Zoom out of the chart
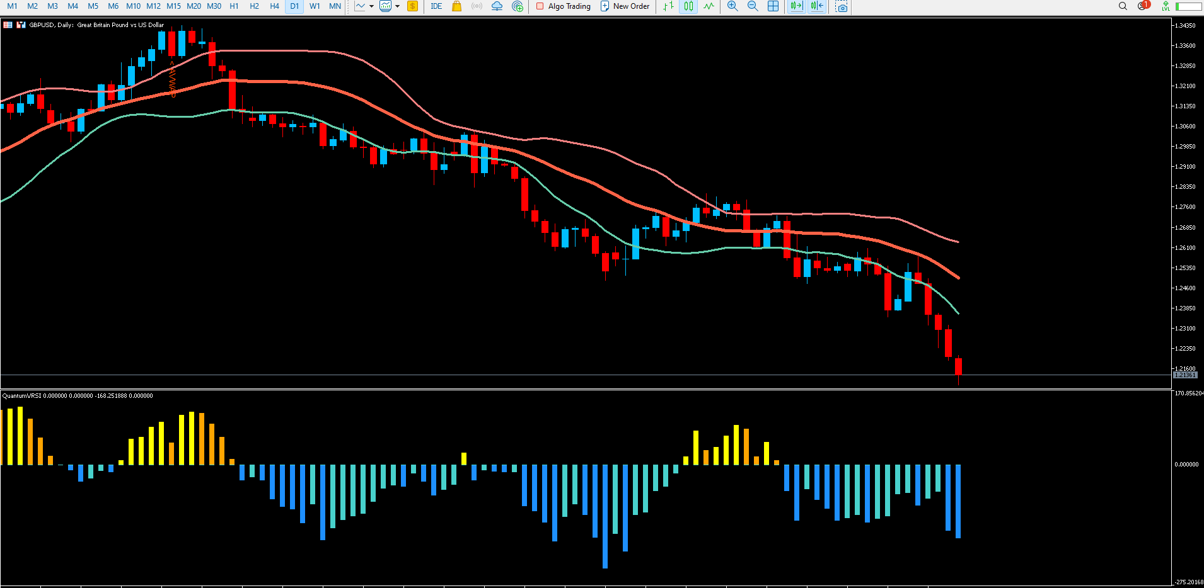 [x=753, y=6]
